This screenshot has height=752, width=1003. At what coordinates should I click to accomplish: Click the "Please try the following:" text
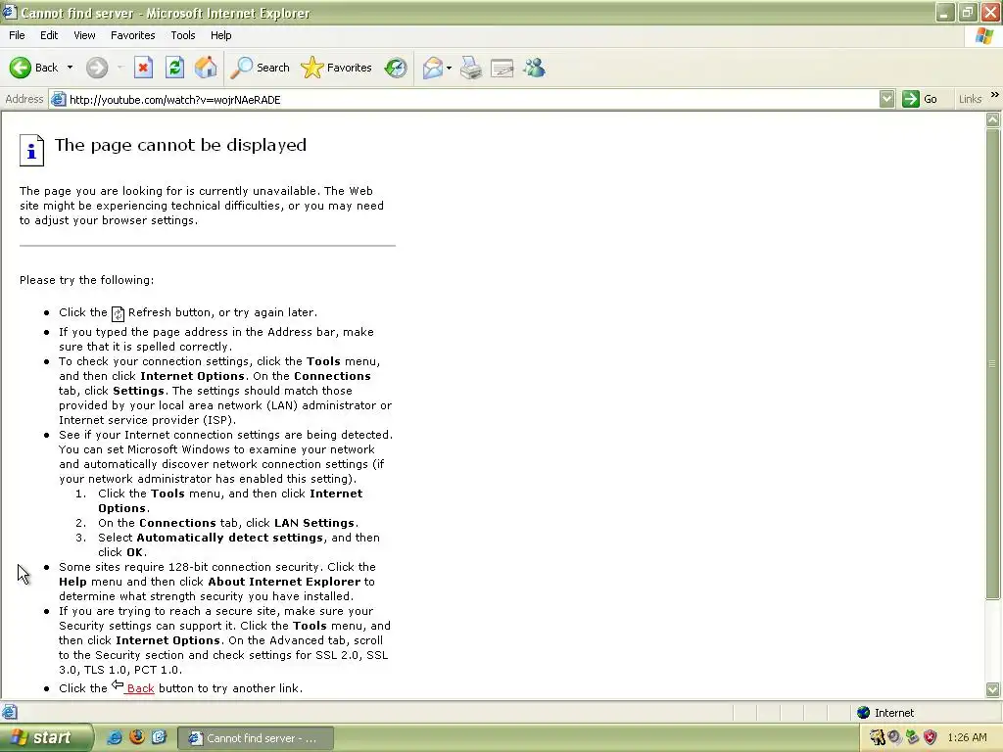pyautogui.click(x=86, y=280)
